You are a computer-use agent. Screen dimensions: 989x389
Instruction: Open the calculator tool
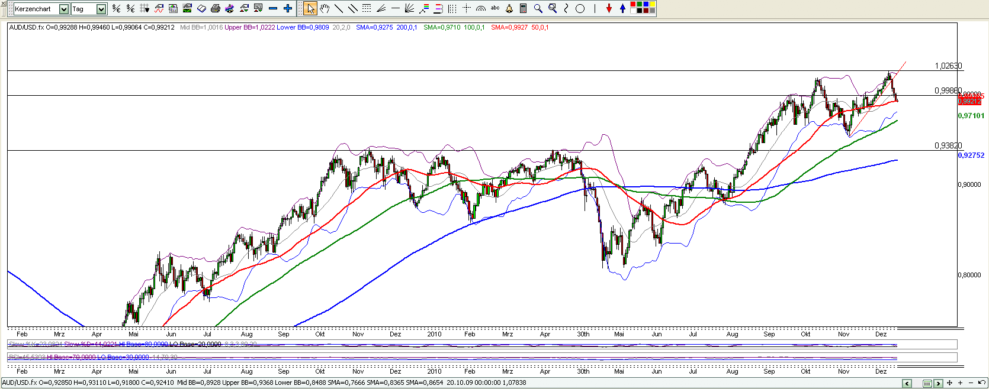click(x=524, y=8)
